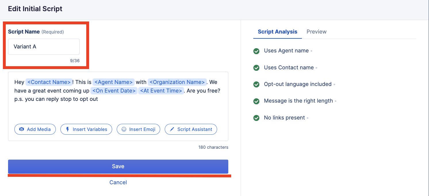Click green checkmark beside Message is right length
This screenshot has width=429, height=196.
click(256, 101)
